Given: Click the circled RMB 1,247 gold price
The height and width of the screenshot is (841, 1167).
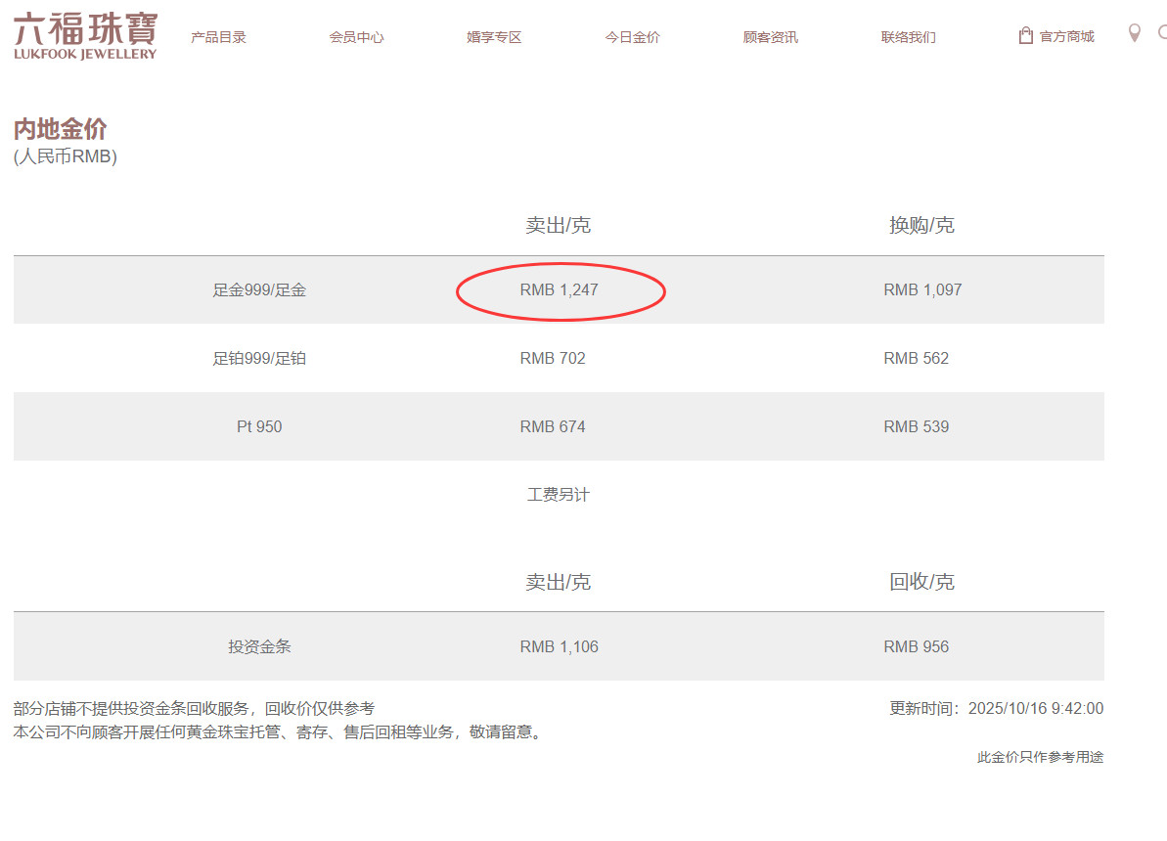Looking at the screenshot, I should pyautogui.click(x=559, y=290).
